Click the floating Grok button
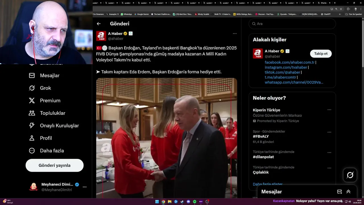Viewport: 364px width, 205px height. pyautogui.click(x=350, y=175)
